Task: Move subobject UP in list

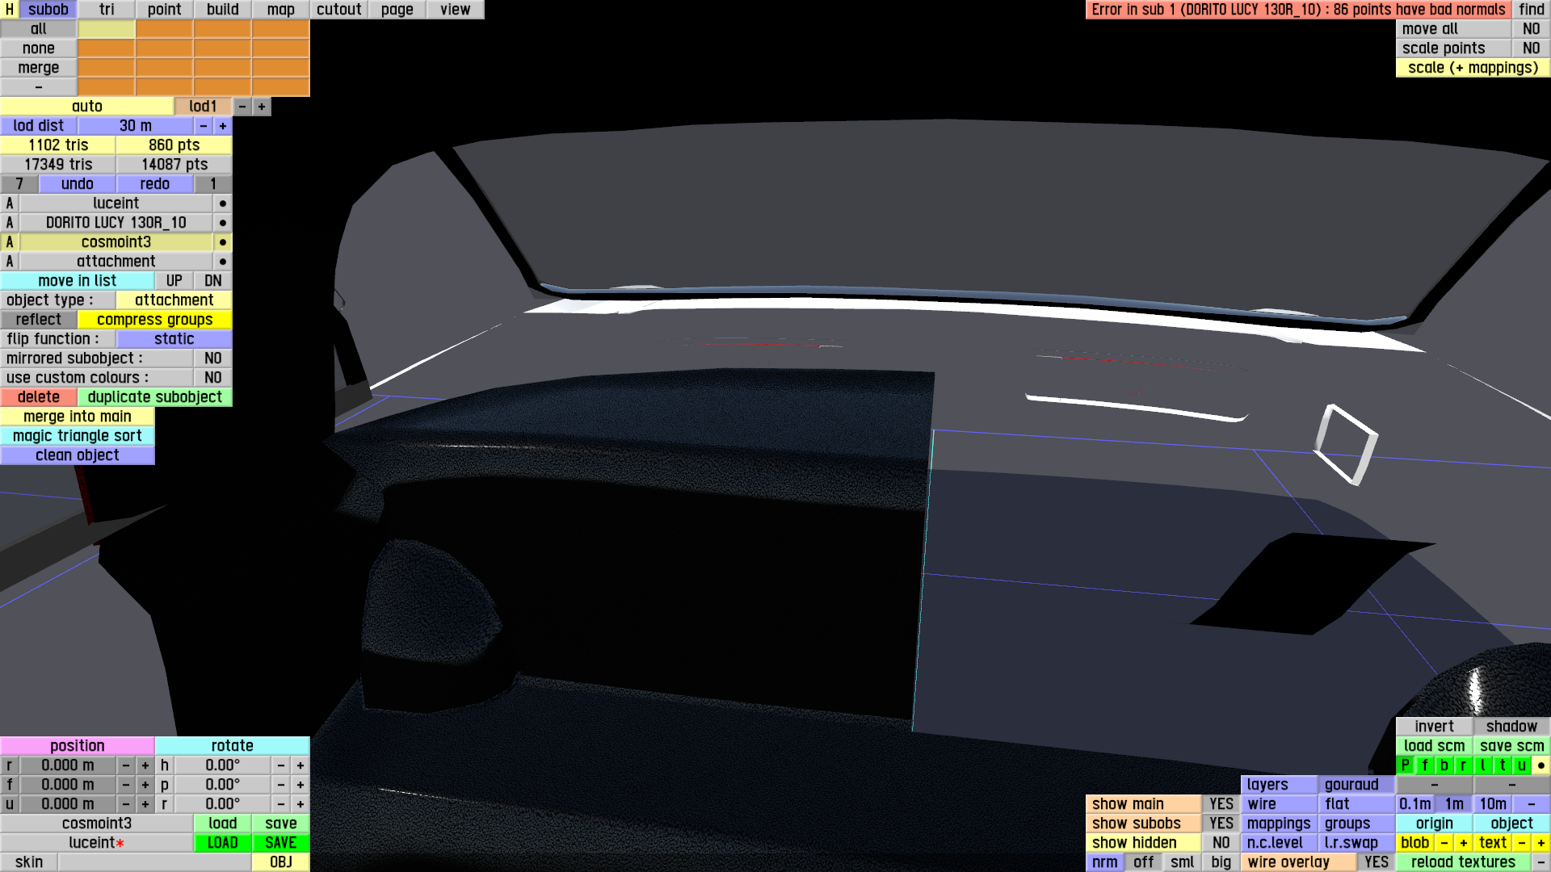Action: click(174, 281)
